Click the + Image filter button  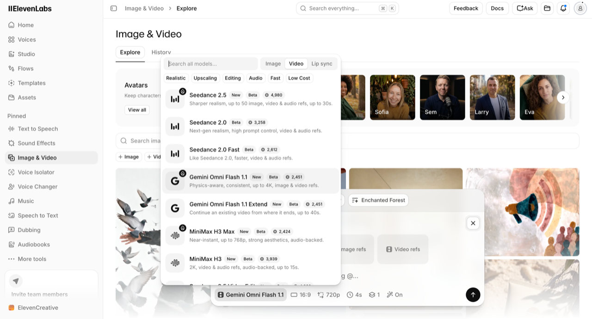(129, 157)
